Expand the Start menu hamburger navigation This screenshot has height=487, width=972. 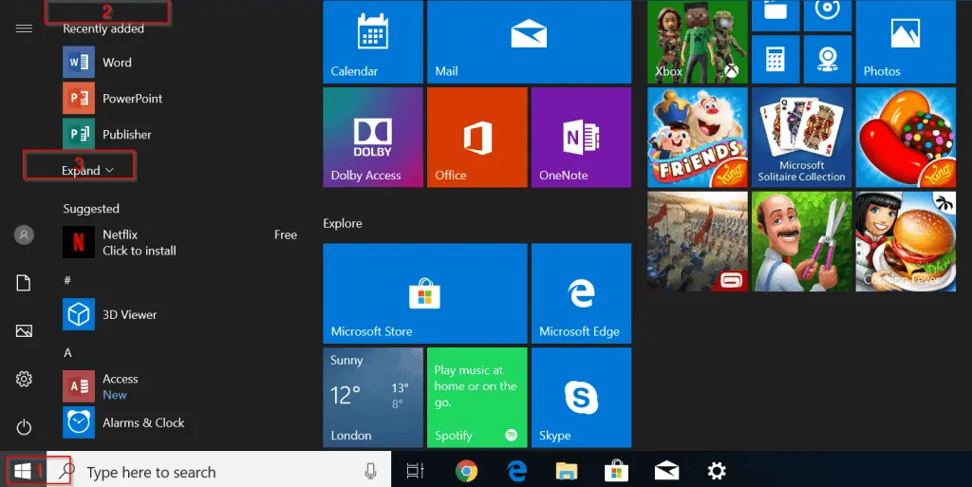[24, 28]
